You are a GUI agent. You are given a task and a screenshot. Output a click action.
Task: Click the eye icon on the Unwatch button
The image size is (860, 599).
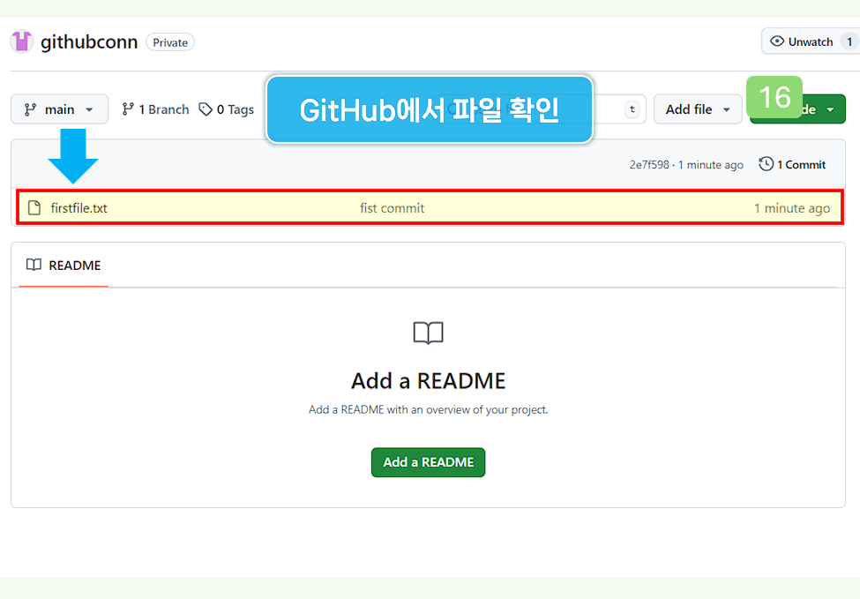point(777,41)
